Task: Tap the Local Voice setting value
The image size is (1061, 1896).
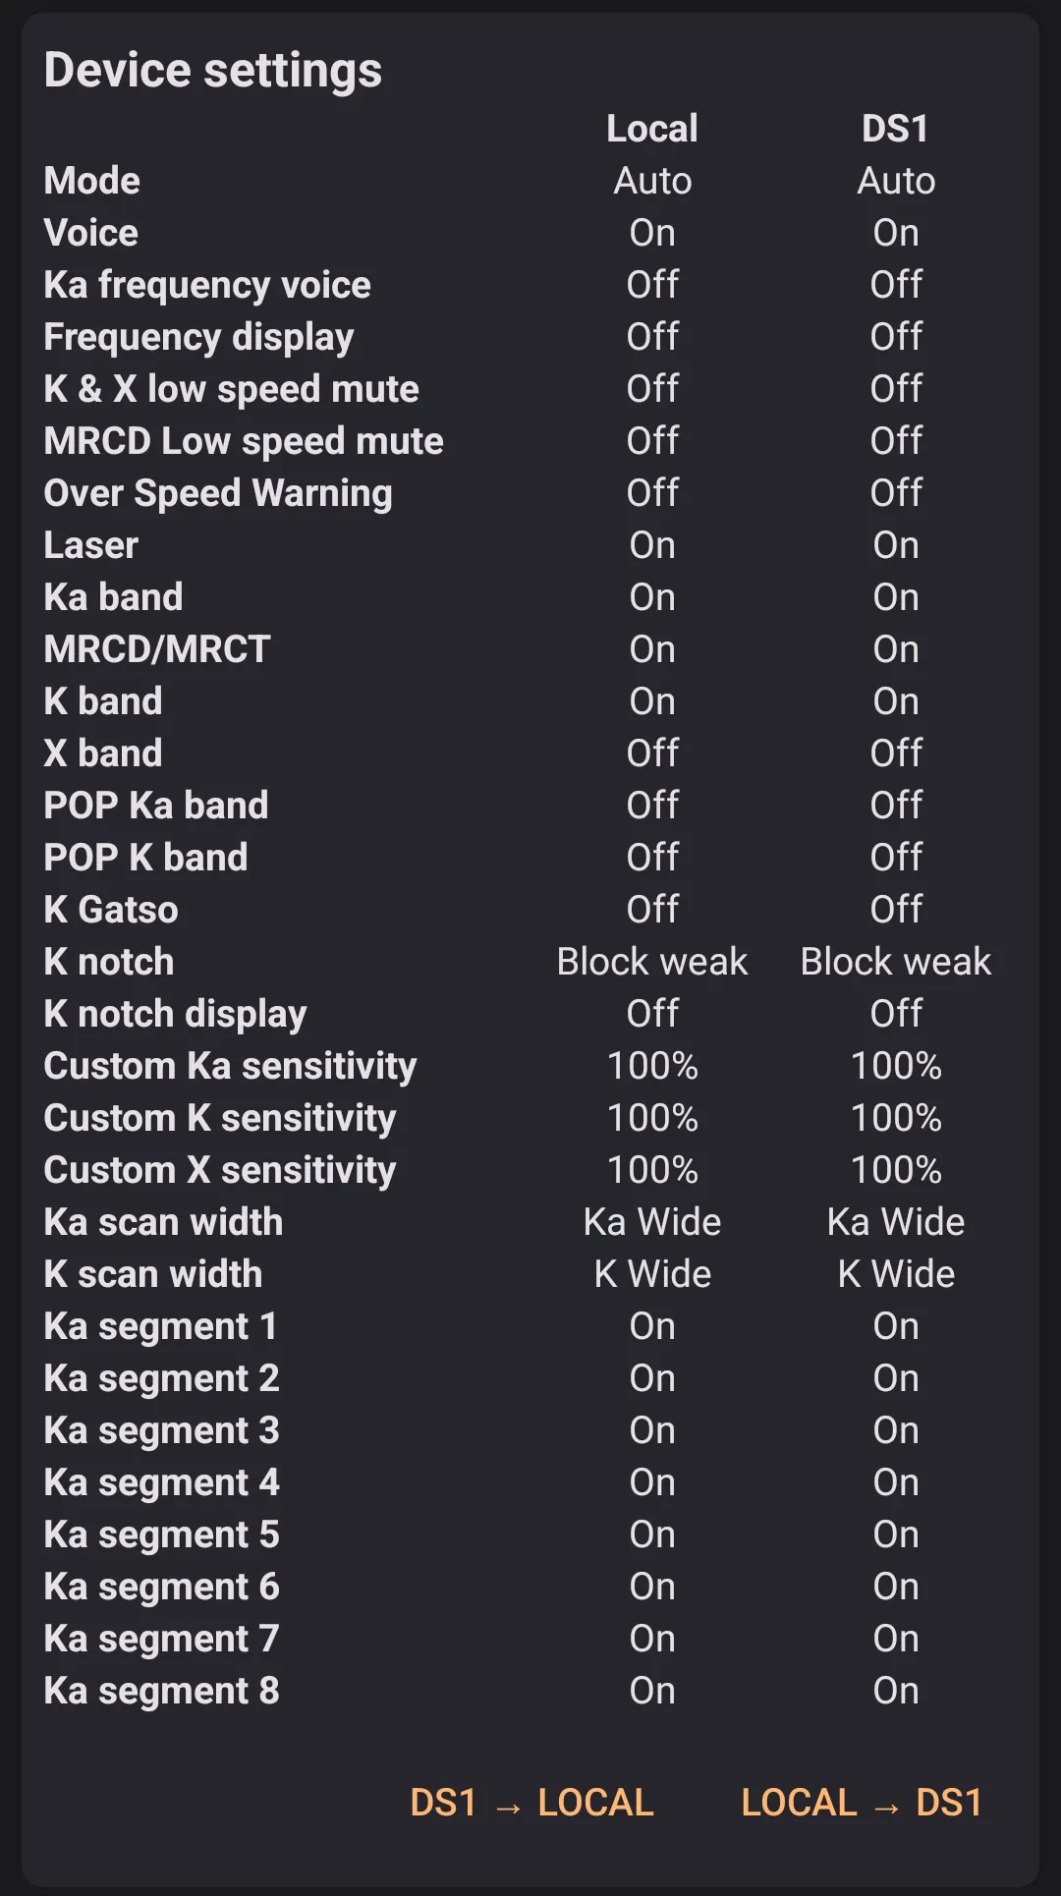Action: click(652, 233)
